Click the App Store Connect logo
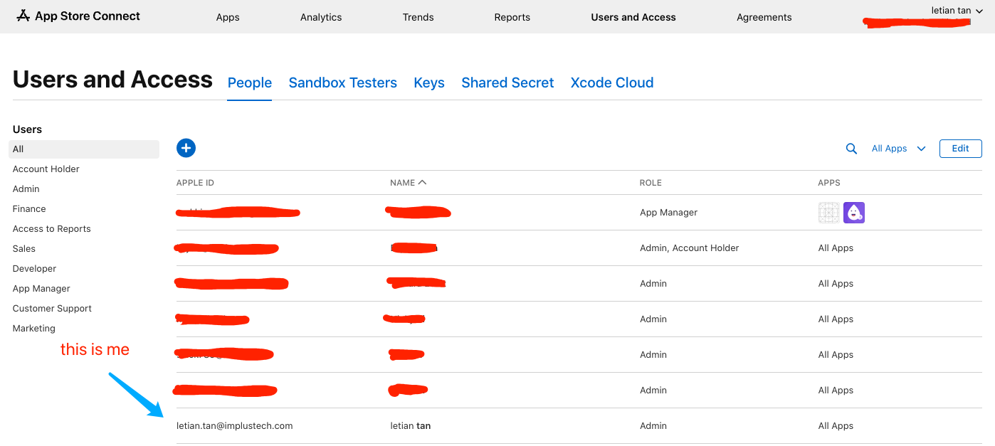Image resolution: width=995 pixels, height=446 pixels. 78,16
